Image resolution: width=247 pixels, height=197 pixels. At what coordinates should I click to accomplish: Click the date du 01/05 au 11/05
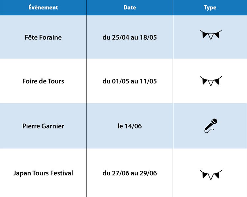point(130,81)
